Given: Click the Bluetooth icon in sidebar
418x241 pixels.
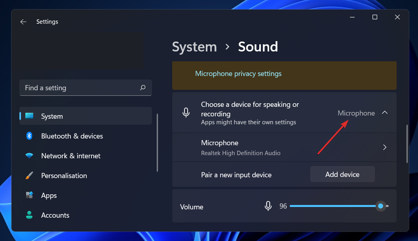Looking at the screenshot, I should coord(29,136).
